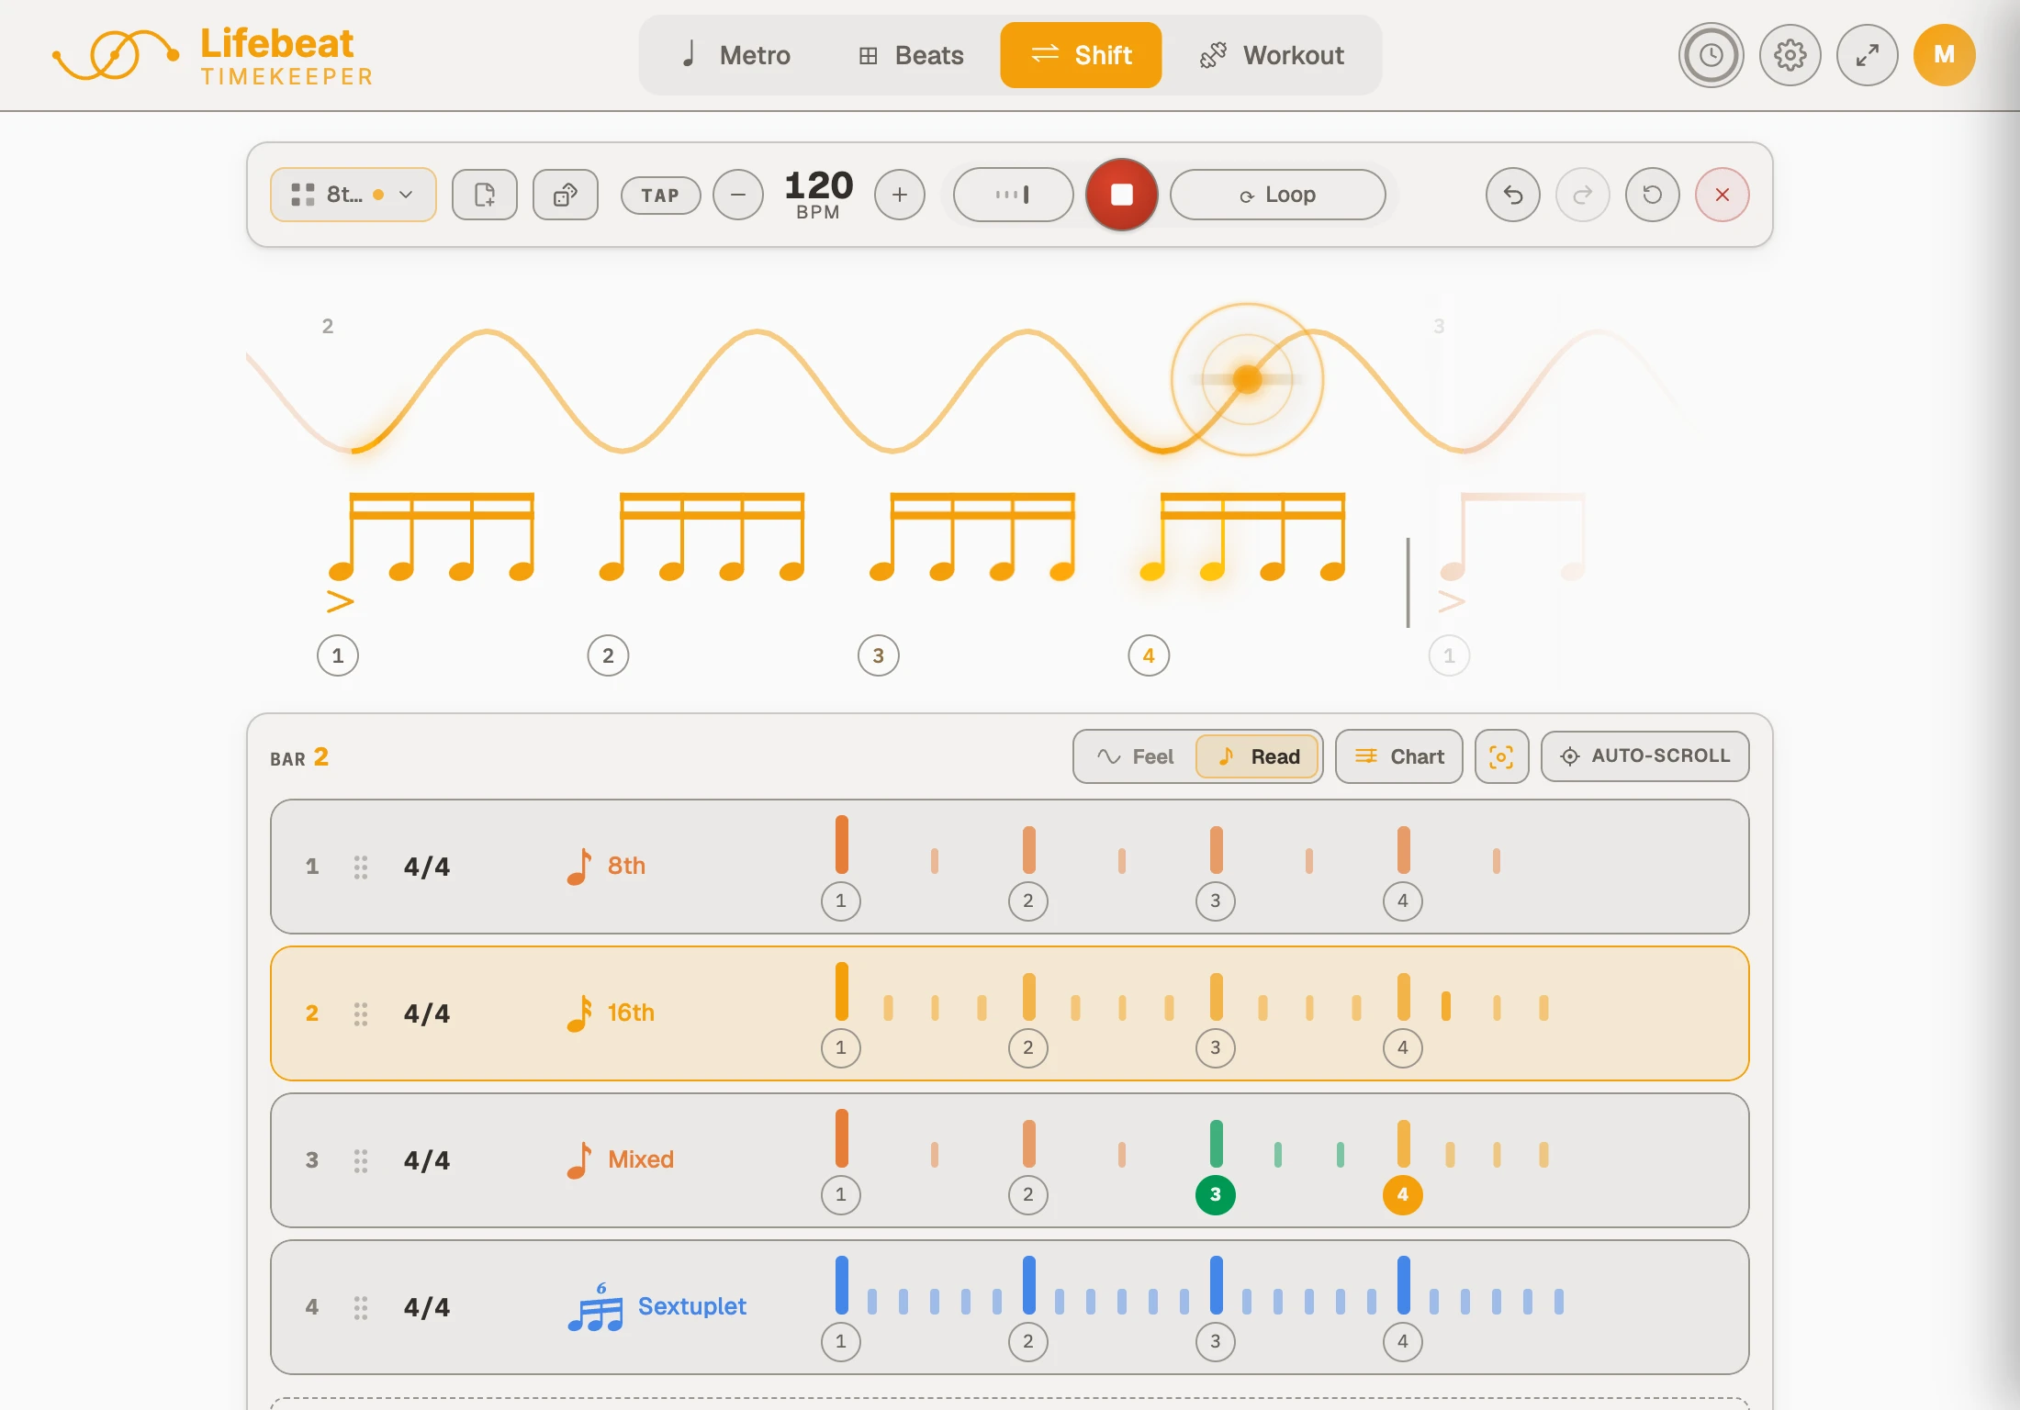Stop playback with red stop button
This screenshot has width=2020, height=1410.
(1121, 195)
